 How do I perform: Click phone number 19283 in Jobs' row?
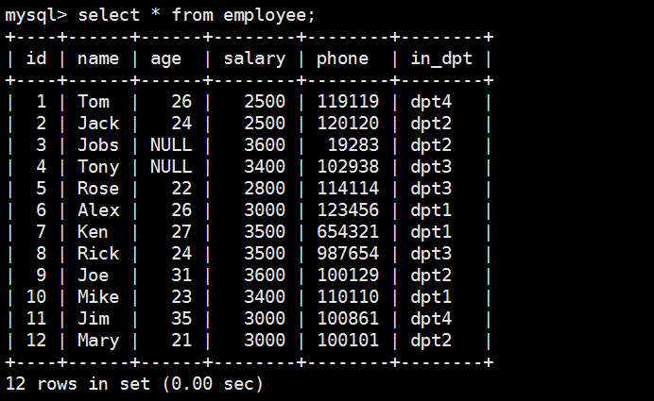[353, 144]
